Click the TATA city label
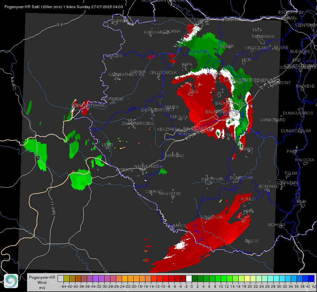The width and height of the screenshot is (317, 292). click(257, 30)
